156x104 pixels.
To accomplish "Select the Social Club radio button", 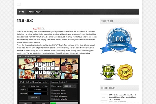I will click(x=29, y=86).
